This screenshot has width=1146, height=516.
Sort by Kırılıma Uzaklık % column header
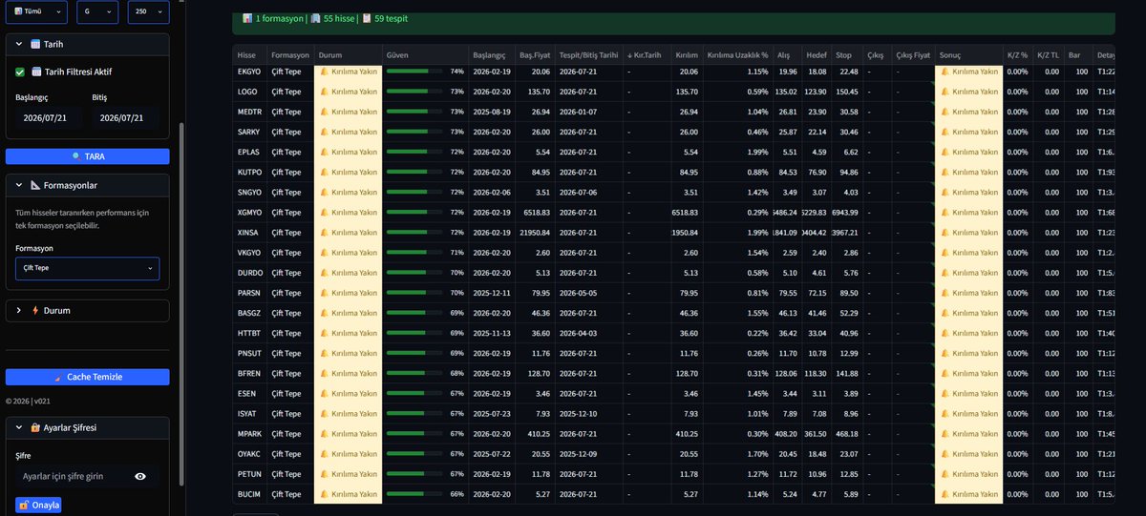pos(737,54)
